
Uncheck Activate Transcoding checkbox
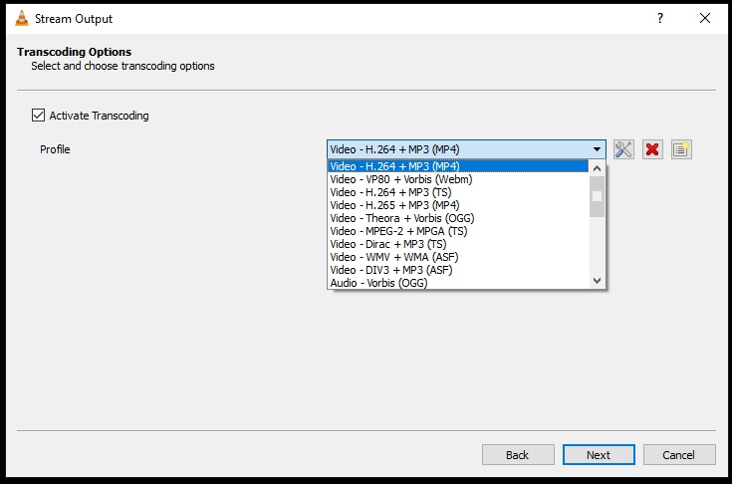(38, 116)
